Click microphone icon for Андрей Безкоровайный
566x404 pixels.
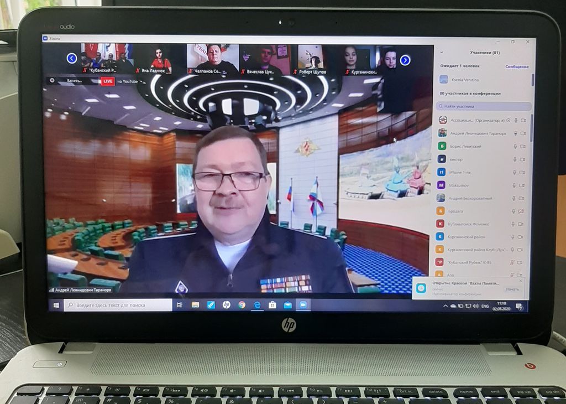click(514, 198)
